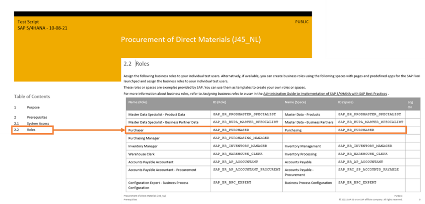Click "Configuration Expert - Business Process Configuration" role name
This screenshot has height=204, width=425.
[158, 185]
